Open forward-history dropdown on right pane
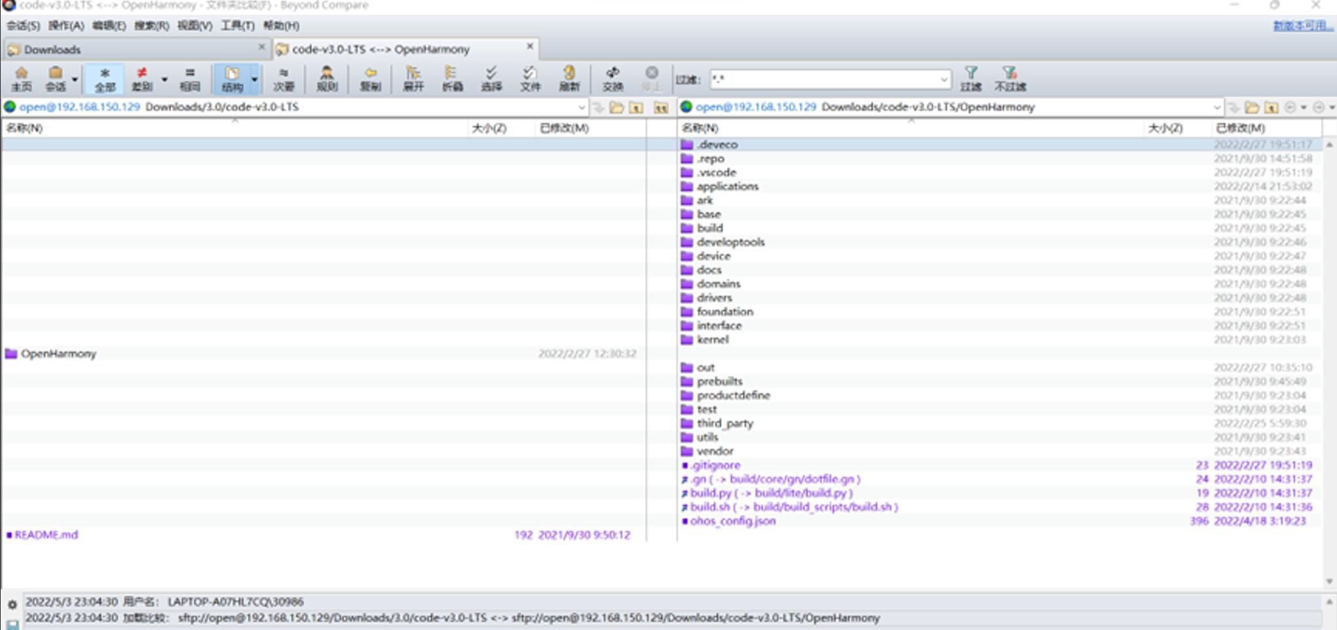The image size is (1337, 630). [x=1332, y=107]
